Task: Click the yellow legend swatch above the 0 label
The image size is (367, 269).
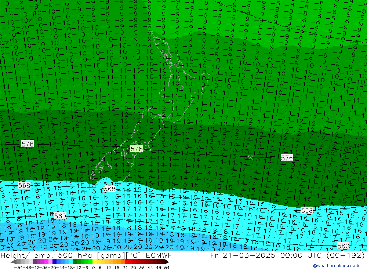Action: click(94, 262)
